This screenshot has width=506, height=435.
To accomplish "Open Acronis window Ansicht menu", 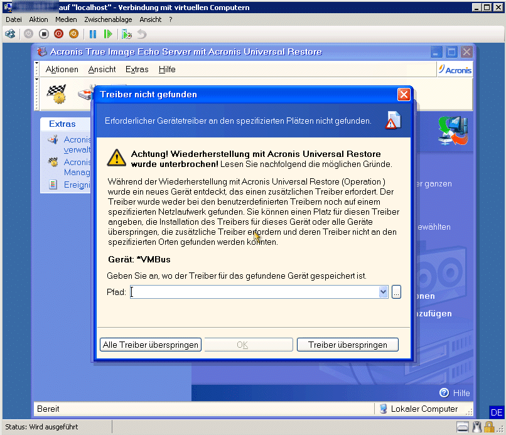I will coord(102,70).
